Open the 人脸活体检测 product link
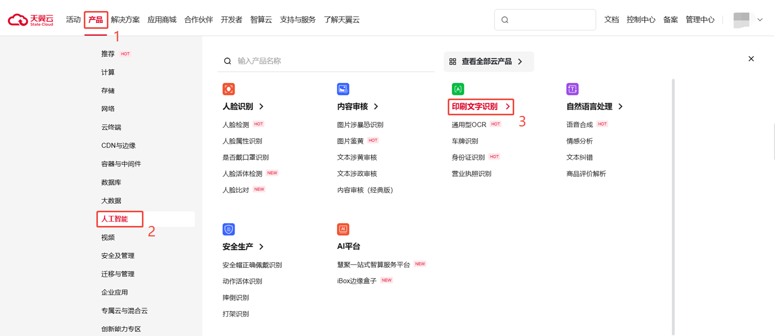Viewport: 775px width, 336px height. tap(242, 174)
